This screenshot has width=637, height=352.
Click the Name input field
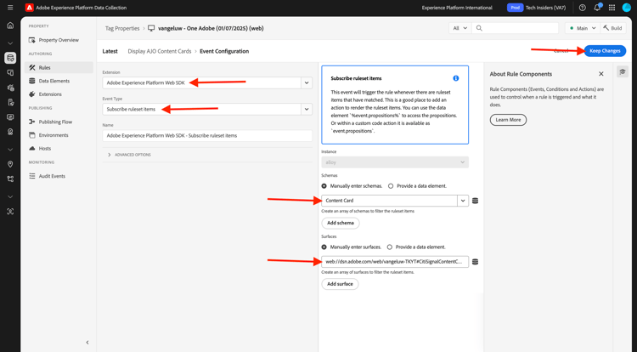click(x=207, y=135)
